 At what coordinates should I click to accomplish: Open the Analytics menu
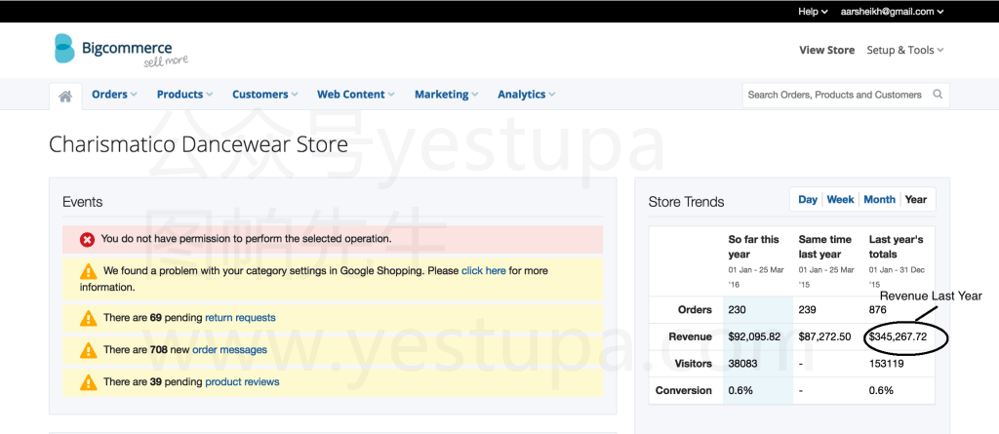(x=526, y=95)
